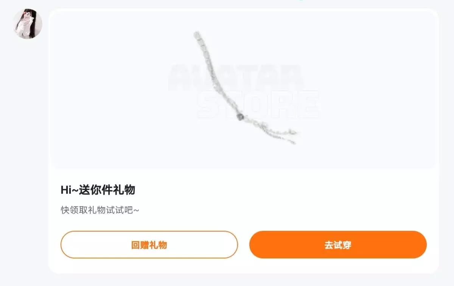Click the 回赠礼物 outlined button label
Image resolution: width=454 pixels, height=286 pixels.
pyautogui.click(x=149, y=245)
